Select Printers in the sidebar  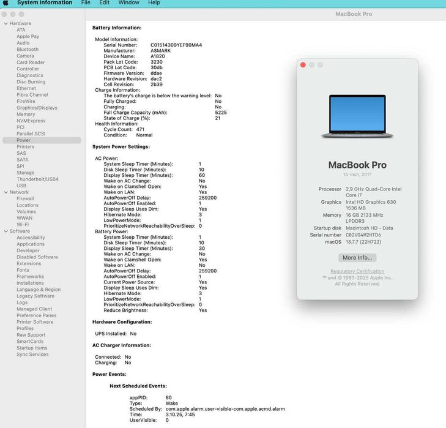click(25, 147)
